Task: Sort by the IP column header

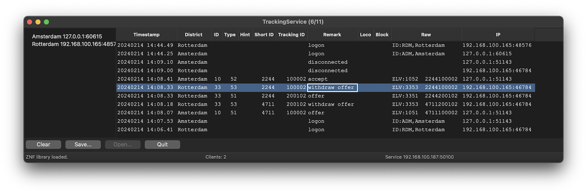Action: pos(498,35)
